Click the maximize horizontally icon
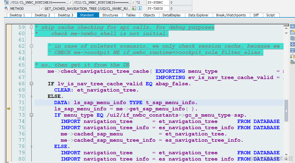Viewport: 295px width, 163px height. pyautogui.click(x=292, y=50)
